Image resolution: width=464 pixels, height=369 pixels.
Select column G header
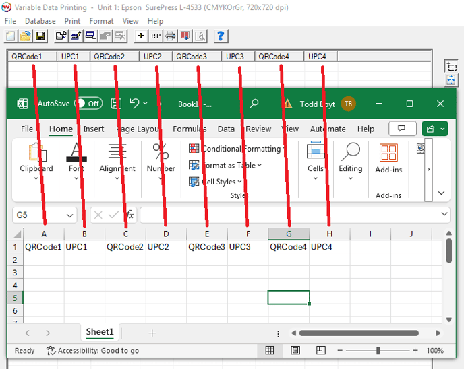tap(289, 234)
